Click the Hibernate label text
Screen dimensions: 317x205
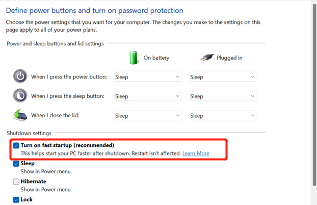(x=34, y=182)
